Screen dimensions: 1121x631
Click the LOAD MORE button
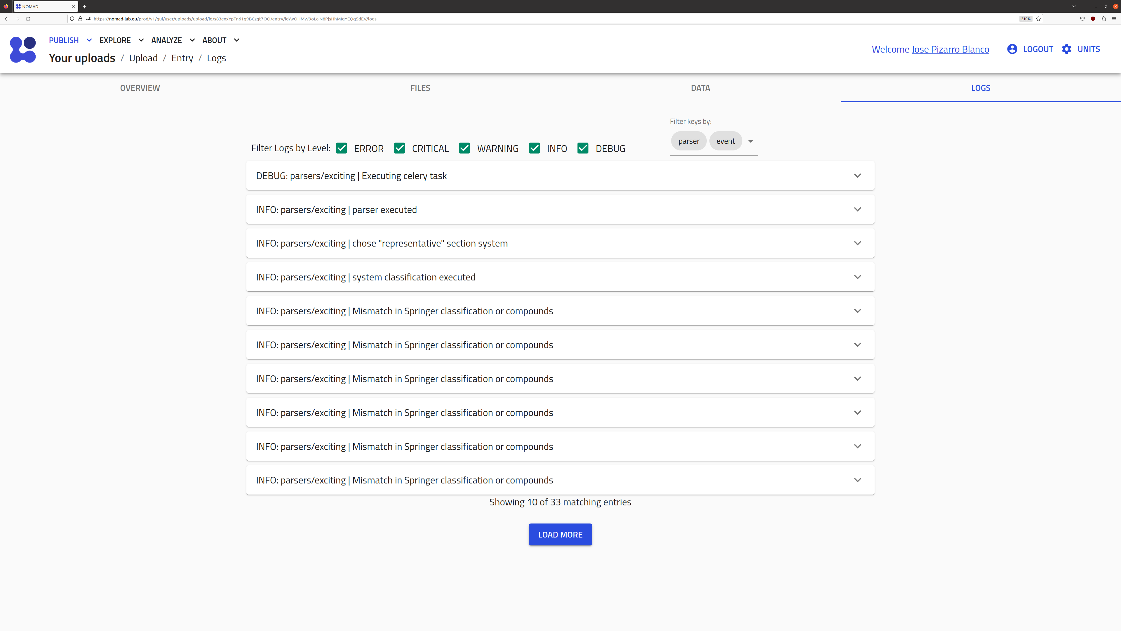[x=560, y=534]
